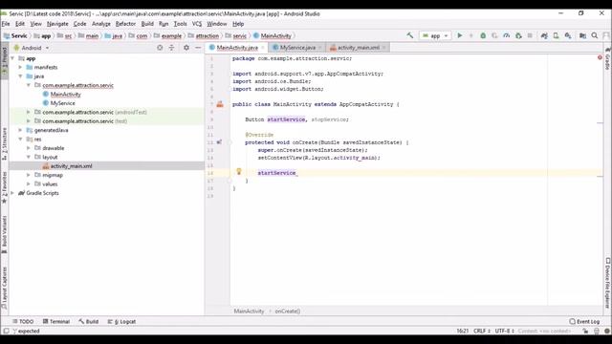
Task: Open AVD Manager device icon
Action: [x=556, y=35]
